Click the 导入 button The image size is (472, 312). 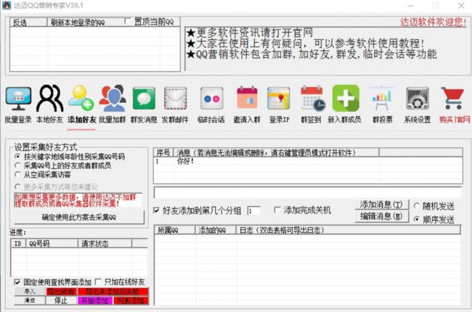[30, 291]
